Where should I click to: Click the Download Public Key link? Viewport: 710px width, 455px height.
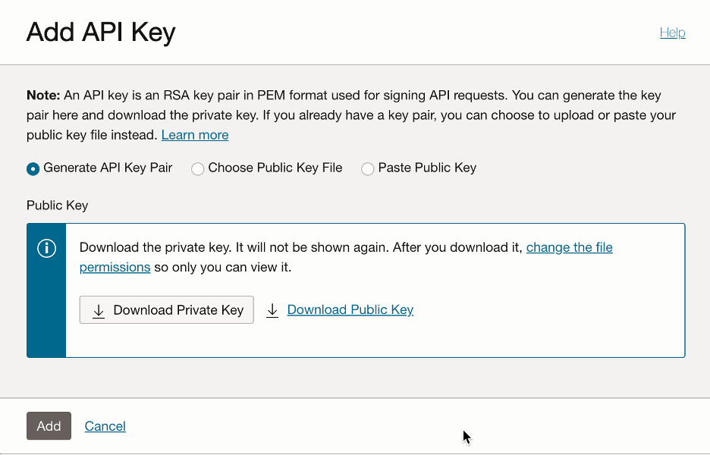point(350,309)
